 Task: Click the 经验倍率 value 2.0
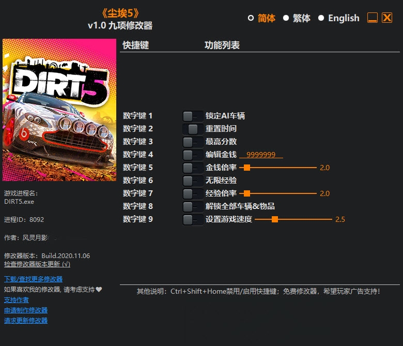click(x=324, y=193)
